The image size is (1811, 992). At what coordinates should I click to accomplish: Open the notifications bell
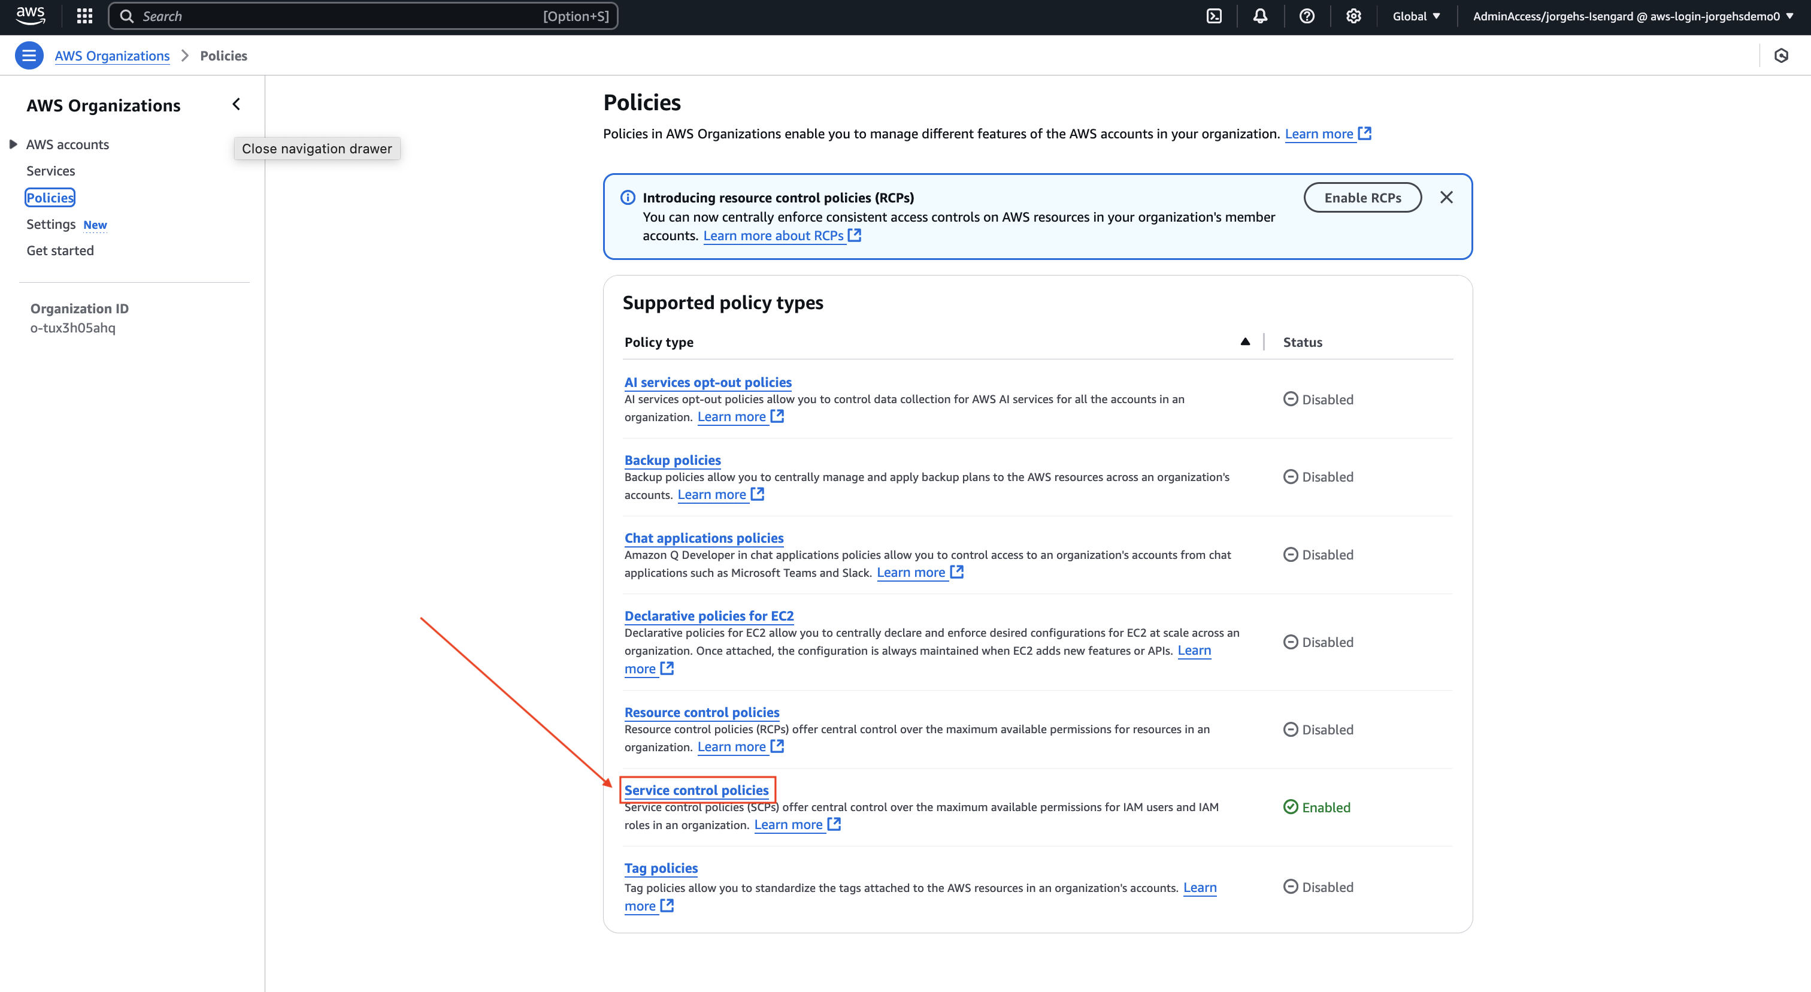pyautogui.click(x=1260, y=16)
